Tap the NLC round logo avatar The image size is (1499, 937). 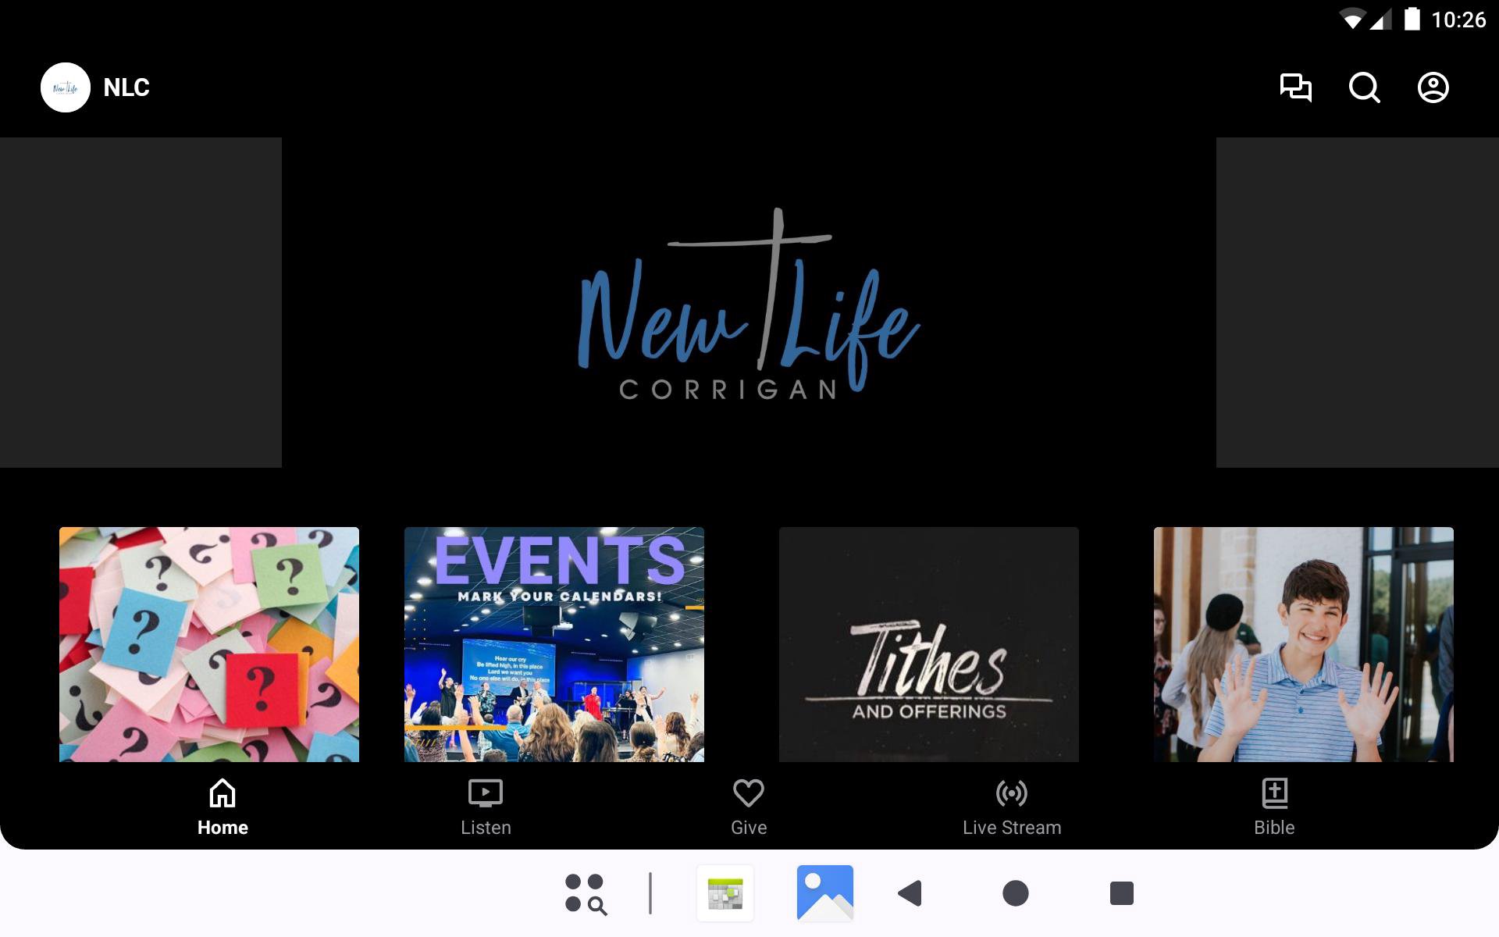[x=66, y=87]
